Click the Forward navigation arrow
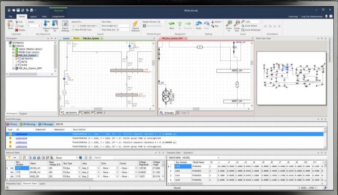Image resolution: width=338 pixels, height=195 pixels. click(x=188, y=24)
